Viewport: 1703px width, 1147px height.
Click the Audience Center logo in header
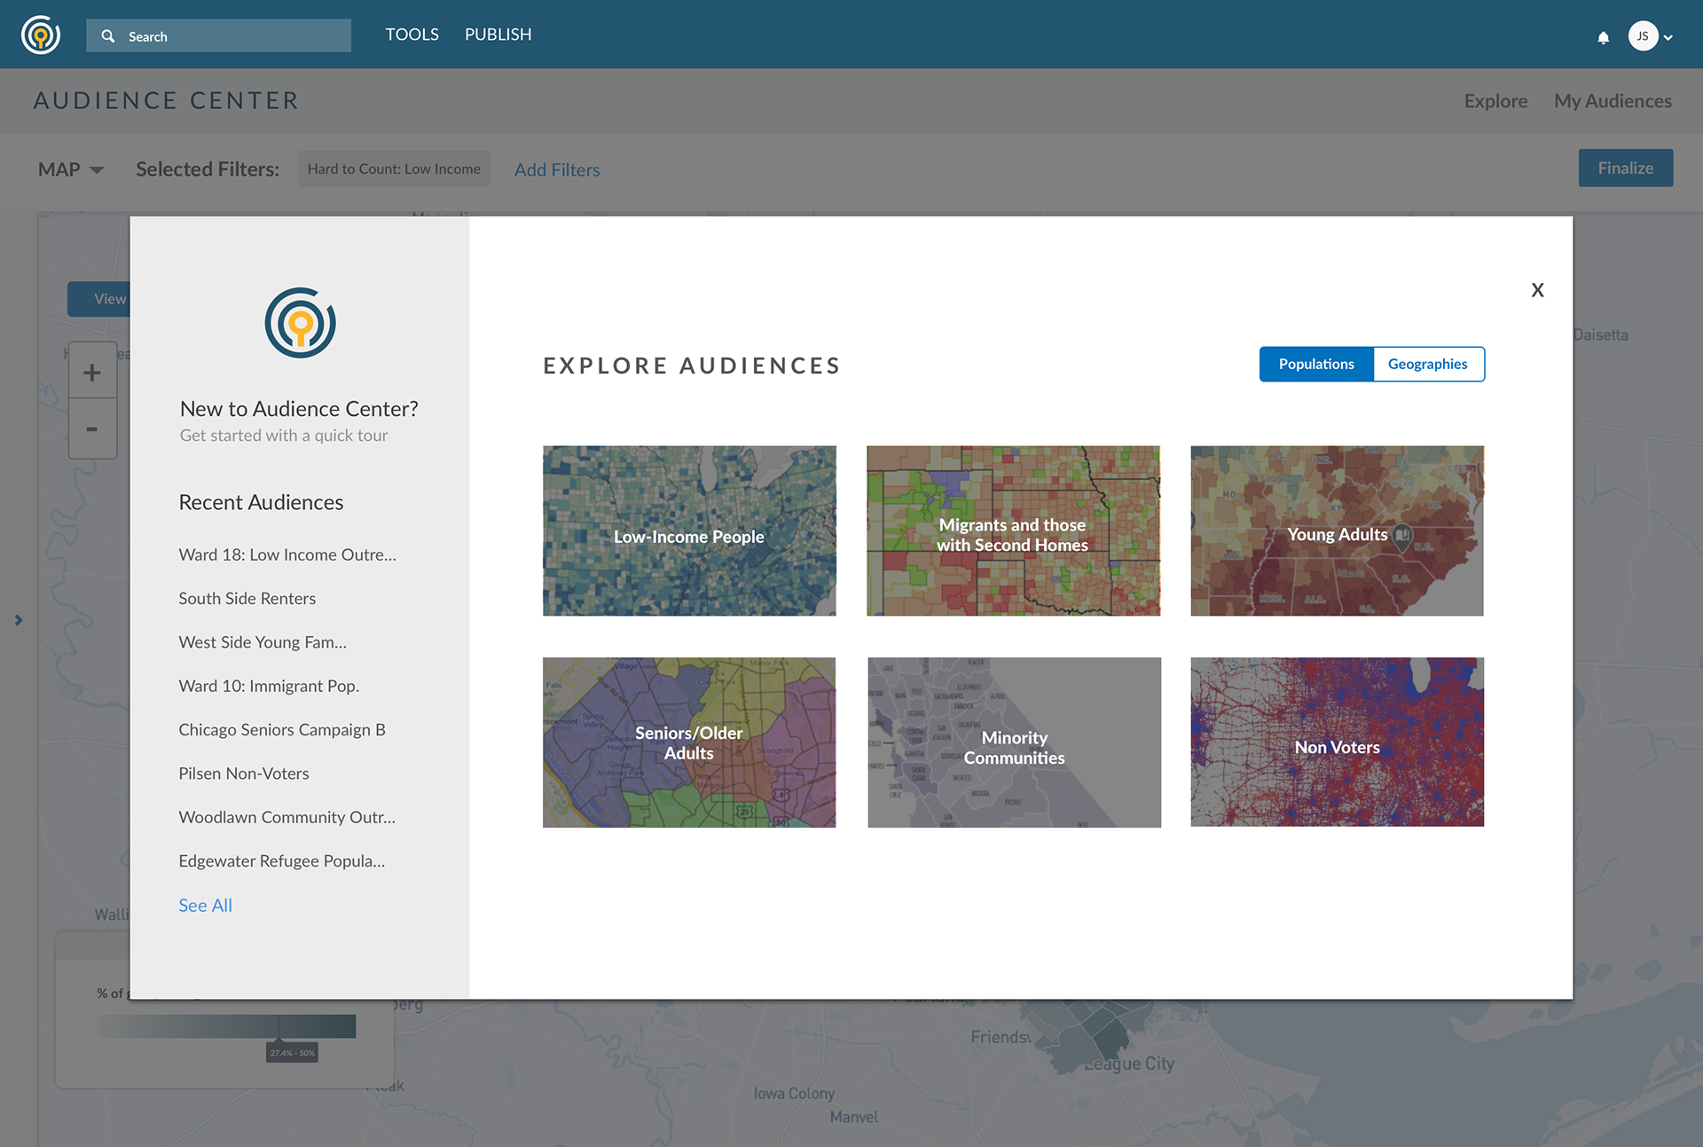click(41, 35)
